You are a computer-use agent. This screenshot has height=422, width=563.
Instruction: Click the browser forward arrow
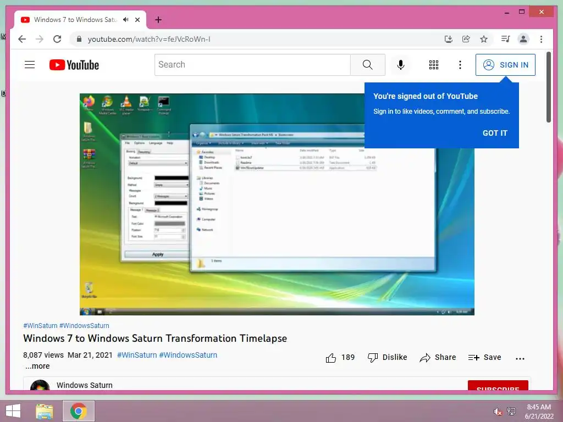[40, 39]
